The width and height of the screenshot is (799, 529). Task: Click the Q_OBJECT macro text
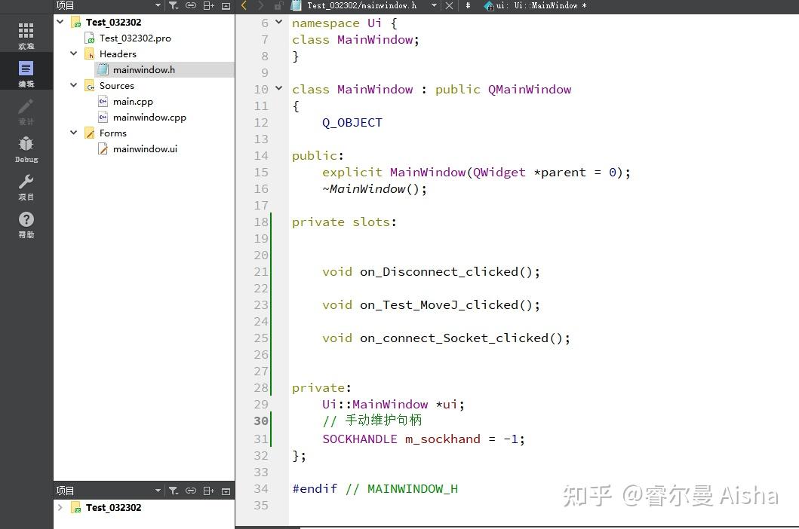tap(352, 123)
